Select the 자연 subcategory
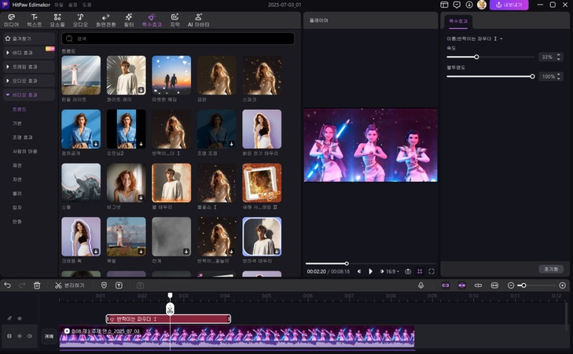 (x=17, y=179)
